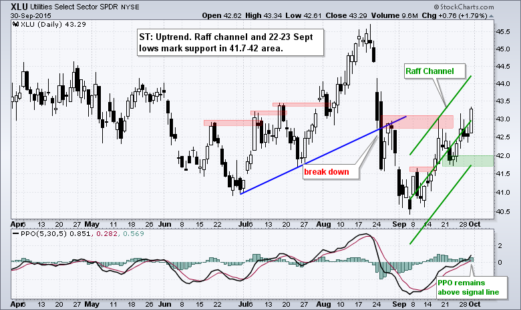Click the 'Close 43.29' value

click(347, 15)
